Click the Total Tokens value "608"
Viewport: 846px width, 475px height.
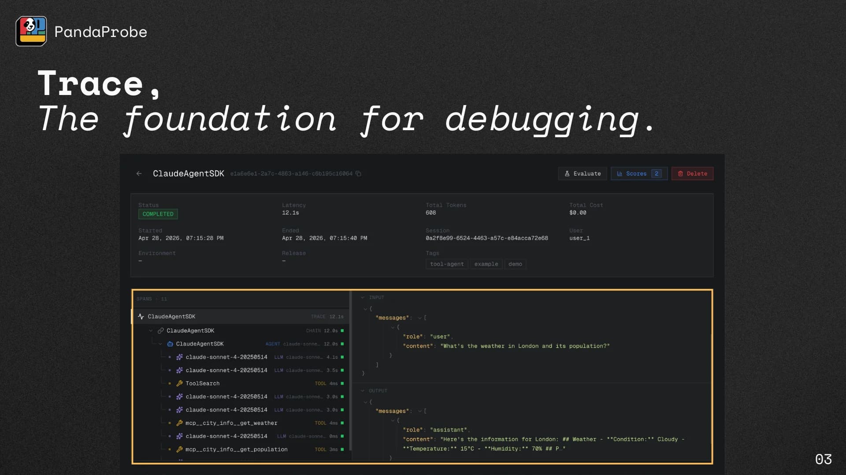[431, 213]
